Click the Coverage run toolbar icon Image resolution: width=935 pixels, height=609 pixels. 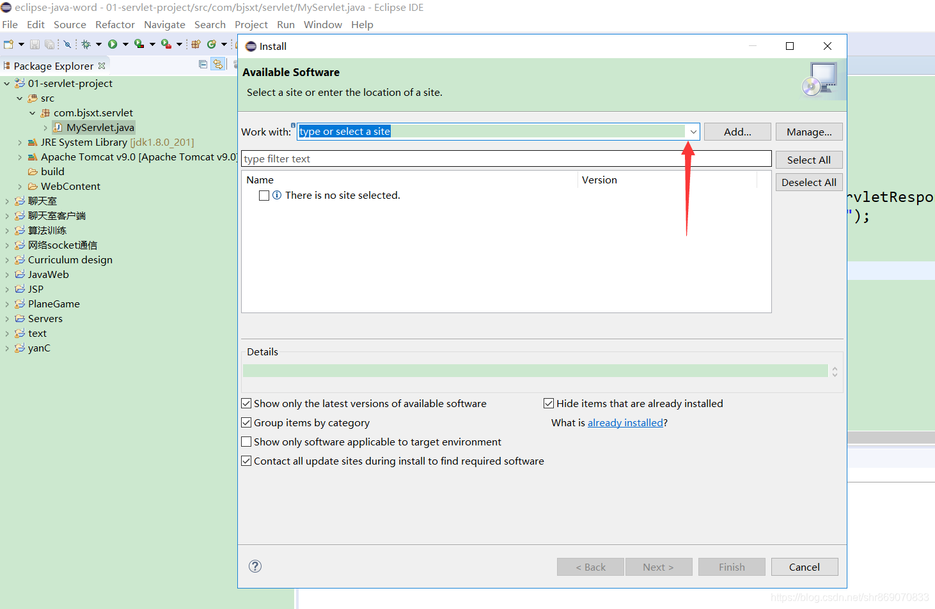point(139,44)
